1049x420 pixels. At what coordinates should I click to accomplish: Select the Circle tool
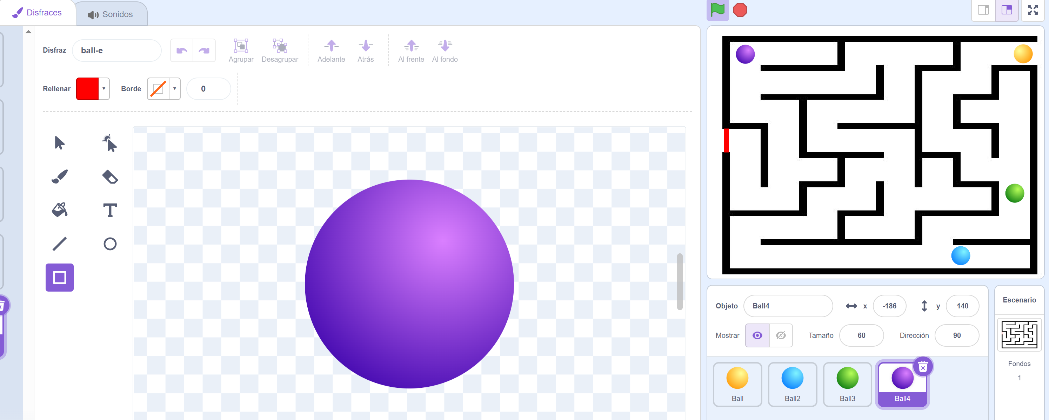[110, 244]
